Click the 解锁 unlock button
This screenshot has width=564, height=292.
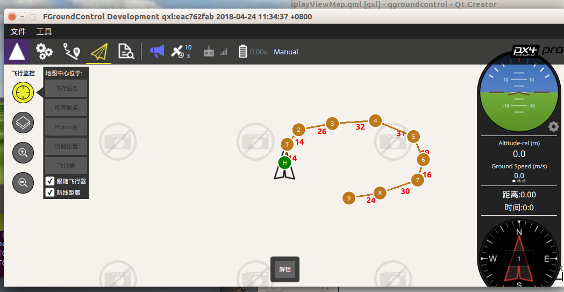285,269
